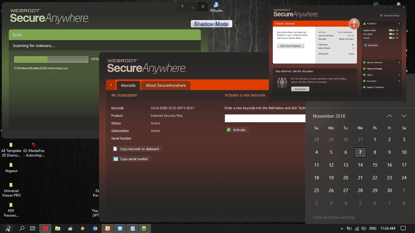Click the new keycode input field
The width and height of the screenshot is (415, 233).
(265, 118)
